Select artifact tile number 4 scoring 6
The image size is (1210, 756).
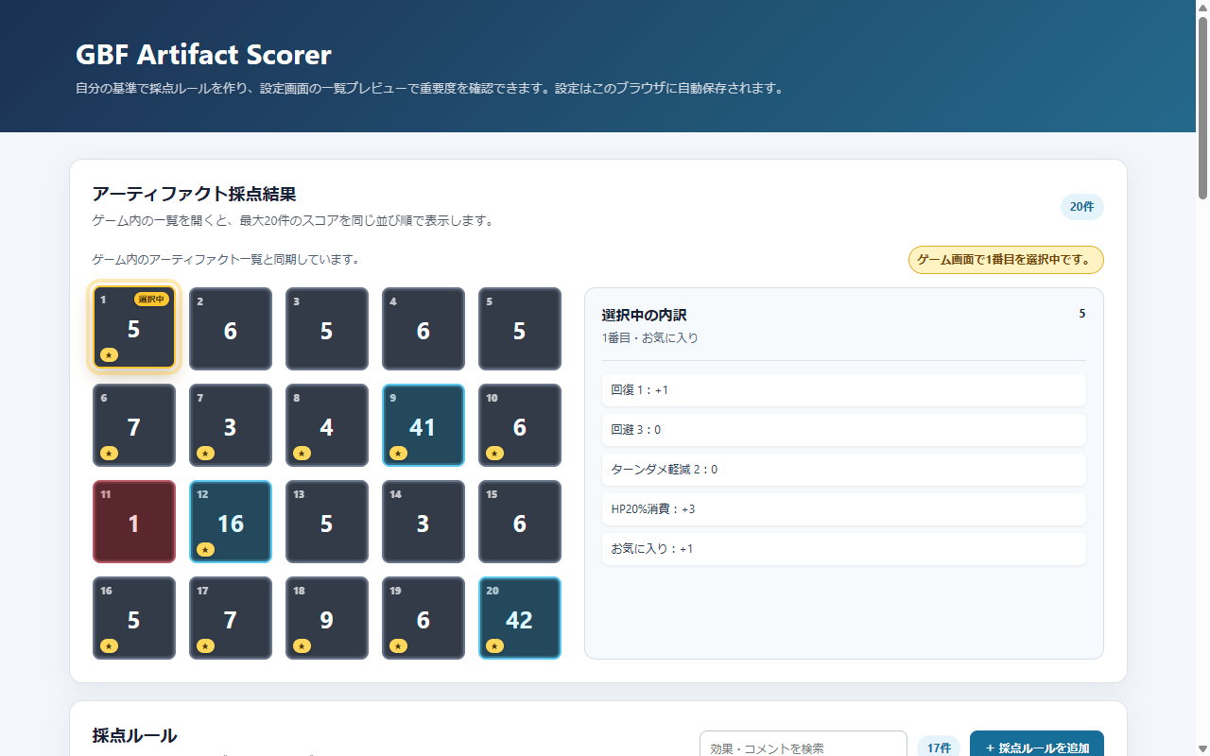click(x=423, y=328)
